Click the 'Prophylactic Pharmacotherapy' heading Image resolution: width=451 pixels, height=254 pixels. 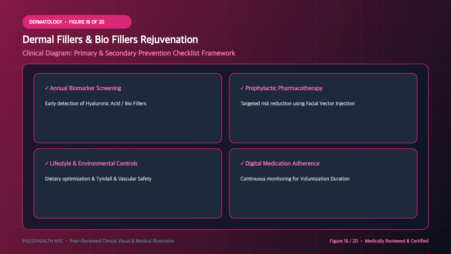point(281,88)
